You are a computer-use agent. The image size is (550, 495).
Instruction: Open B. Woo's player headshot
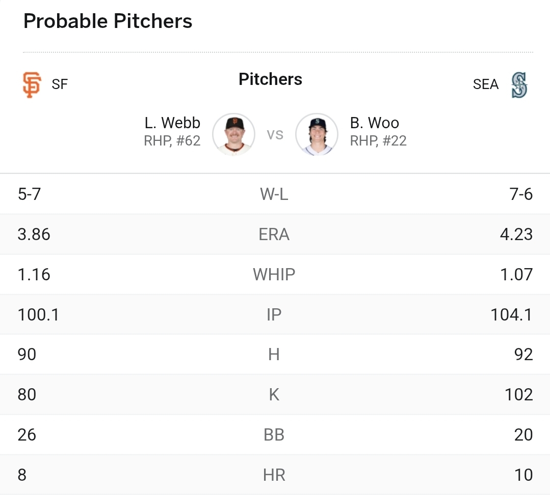[317, 134]
